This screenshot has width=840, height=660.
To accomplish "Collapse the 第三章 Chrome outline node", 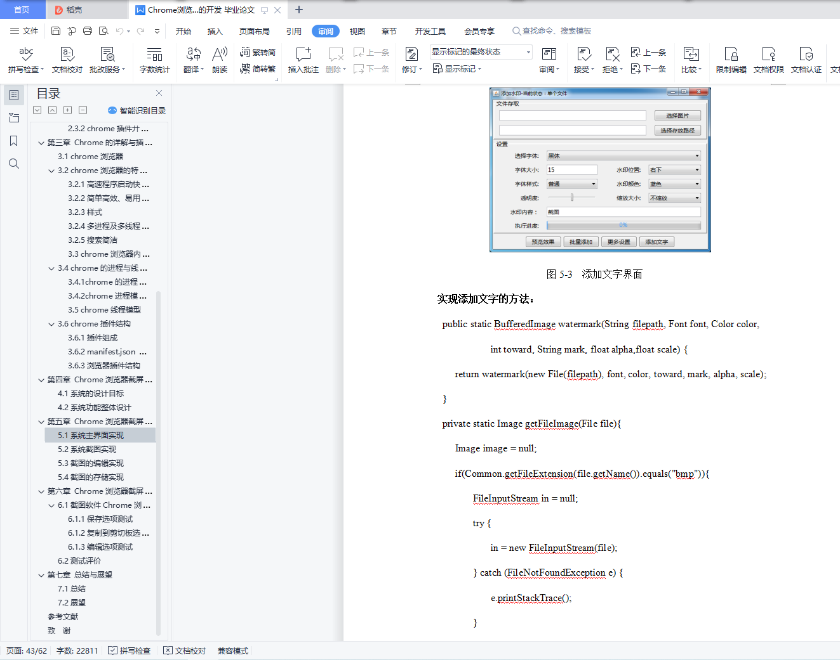I will 41,143.
